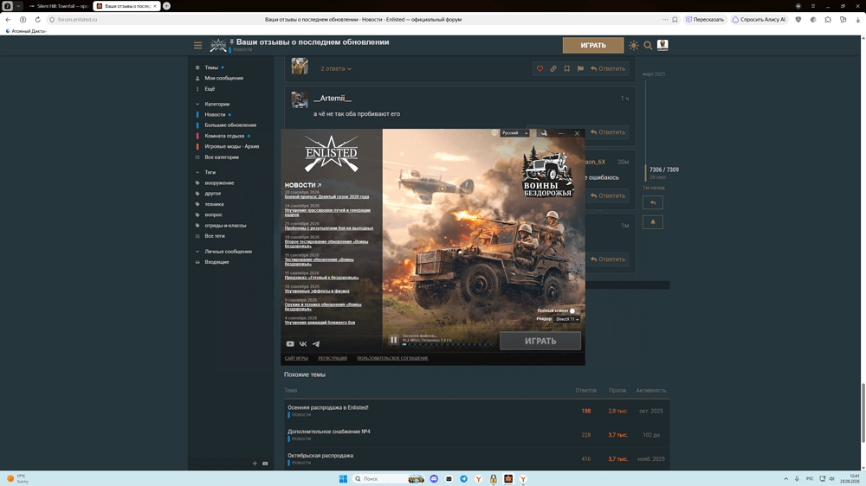Open Темы in the forum sidebar
Image resolution: width=866 pixels, height=486 pixels.
(x=211, y=67)
